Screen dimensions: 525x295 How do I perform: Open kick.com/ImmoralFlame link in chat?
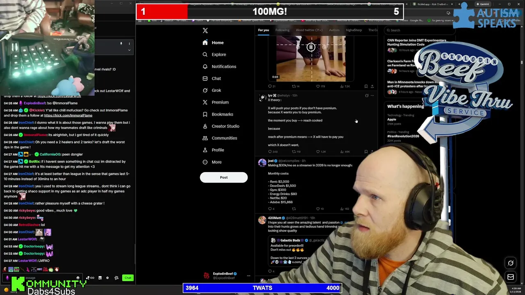[x=68, y=116]
